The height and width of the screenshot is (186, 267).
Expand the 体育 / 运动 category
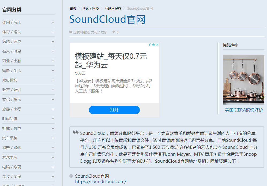(x=53, y=32)
